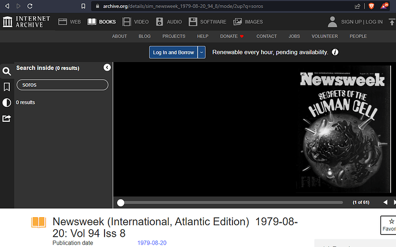396x247 pixels.
Task: Open the DONATE menu item
Action: 232,36
